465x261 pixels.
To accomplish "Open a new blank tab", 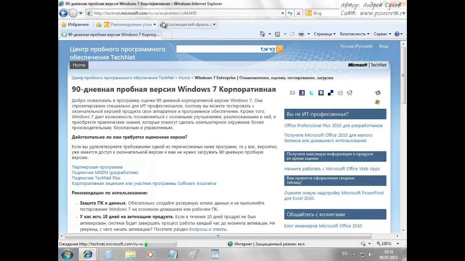I will click(x=166, y=34).
